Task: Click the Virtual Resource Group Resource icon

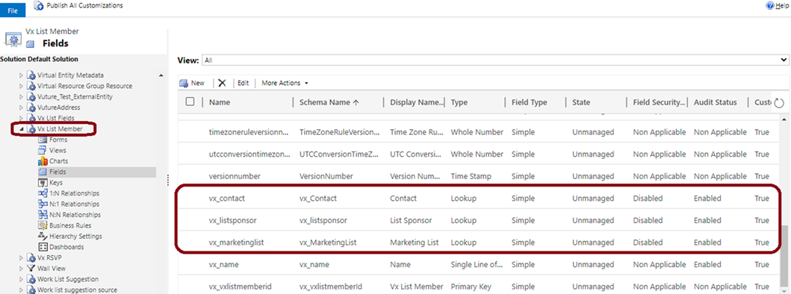Action: (x=32, y=87)
